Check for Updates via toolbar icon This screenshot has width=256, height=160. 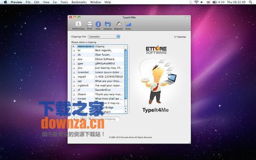[108, 26]
